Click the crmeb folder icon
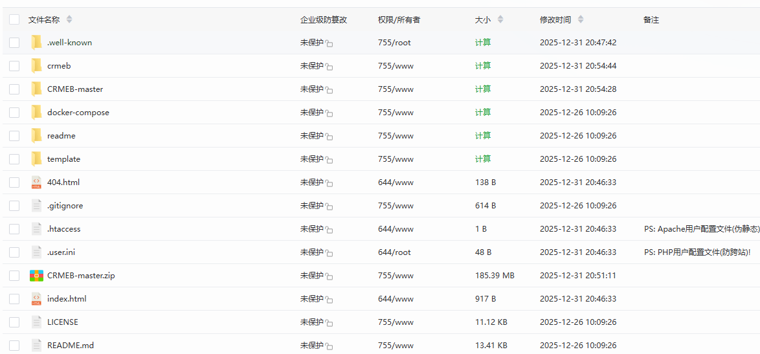Screen dimensions: 760x354 (x=36, y=66)
